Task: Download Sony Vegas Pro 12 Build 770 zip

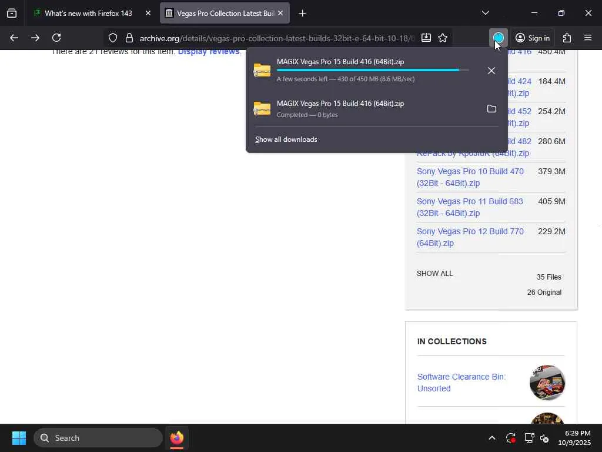Action: point(470,237)
